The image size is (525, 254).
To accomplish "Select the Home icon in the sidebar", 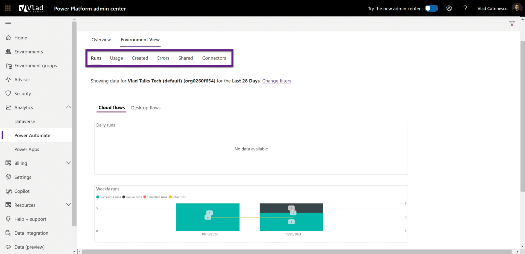I will tap(8, 38).
